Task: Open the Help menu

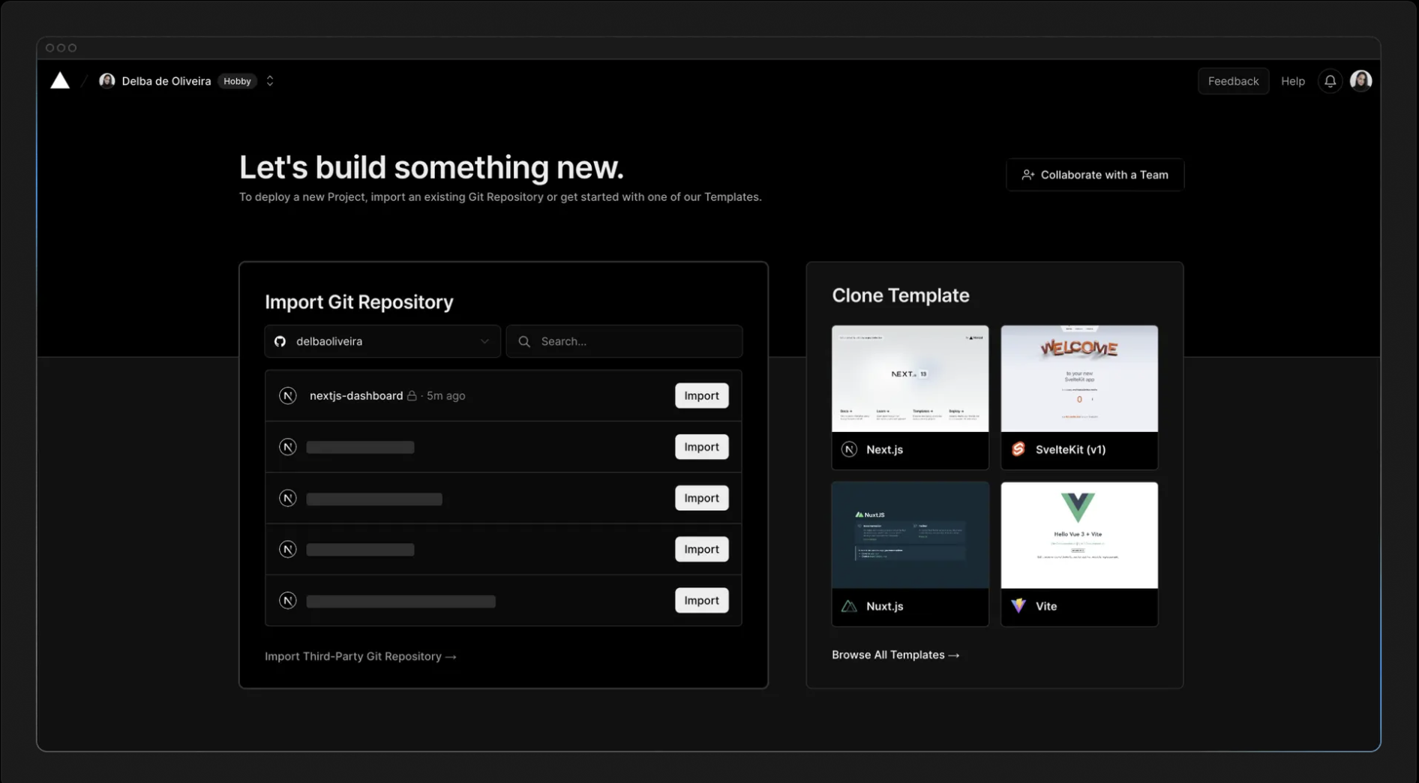Action: click(x=1292, y=81)
